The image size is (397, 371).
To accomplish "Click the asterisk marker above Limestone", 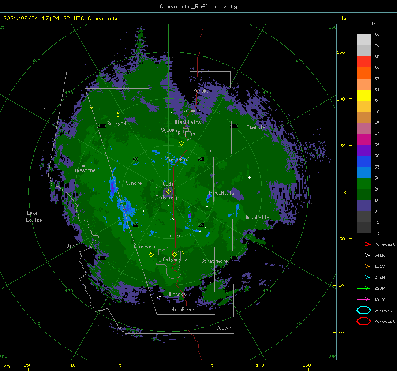I will click(83, 166).
